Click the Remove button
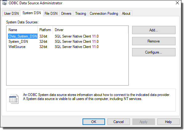Image resolution: width=186 pixels, height=132 pixels. pos(154,41)
